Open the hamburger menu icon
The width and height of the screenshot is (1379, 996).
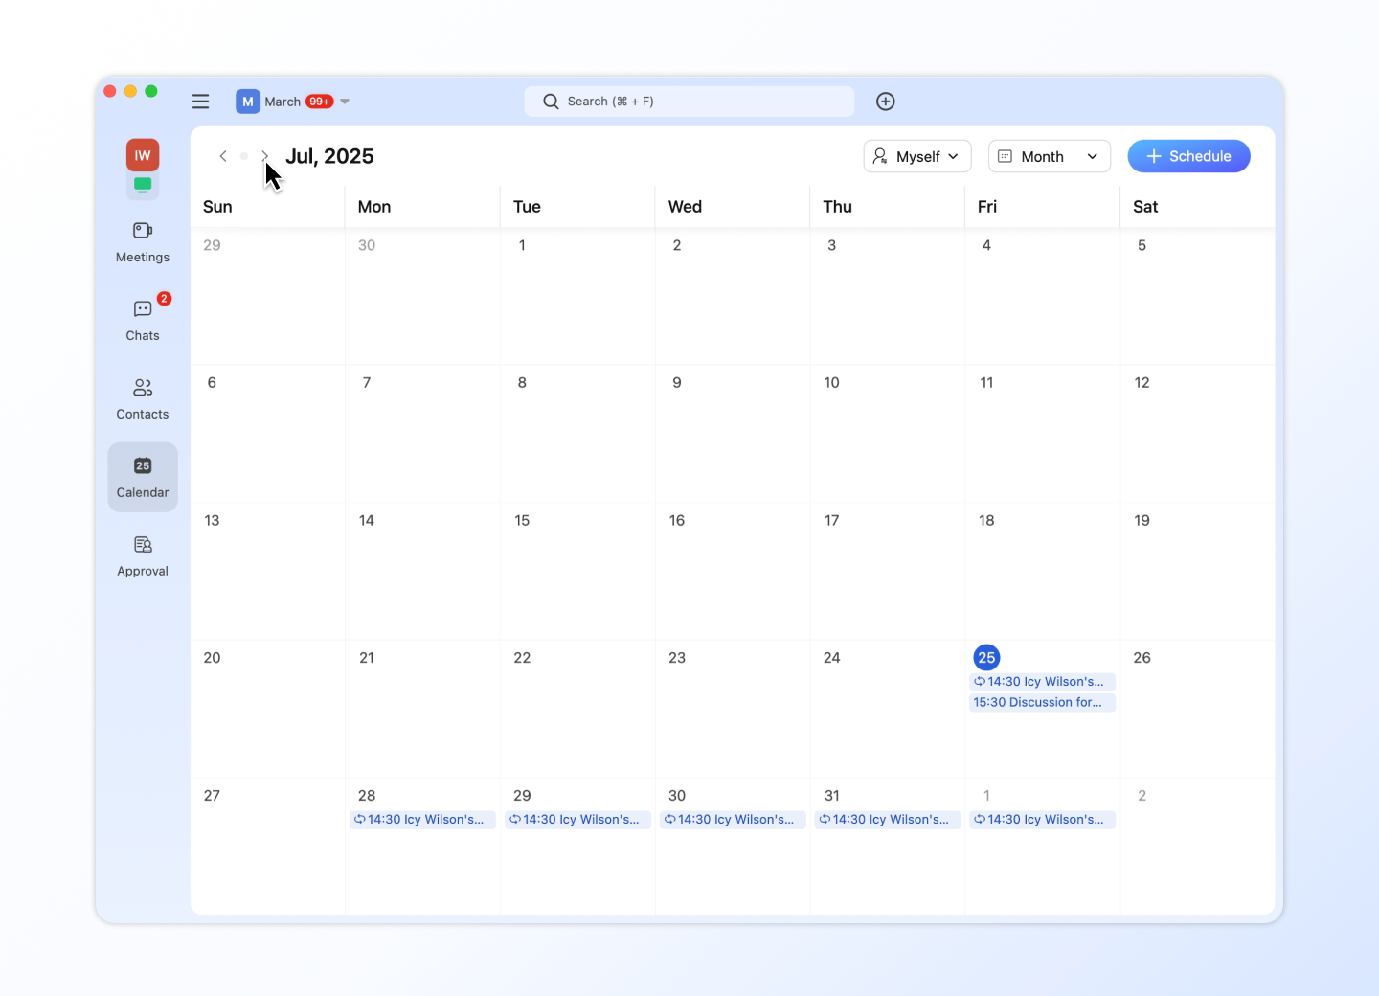pos(200,102)
